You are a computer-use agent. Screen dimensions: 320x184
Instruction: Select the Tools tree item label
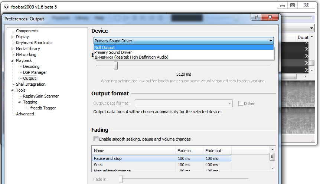[x=21, y=90]
